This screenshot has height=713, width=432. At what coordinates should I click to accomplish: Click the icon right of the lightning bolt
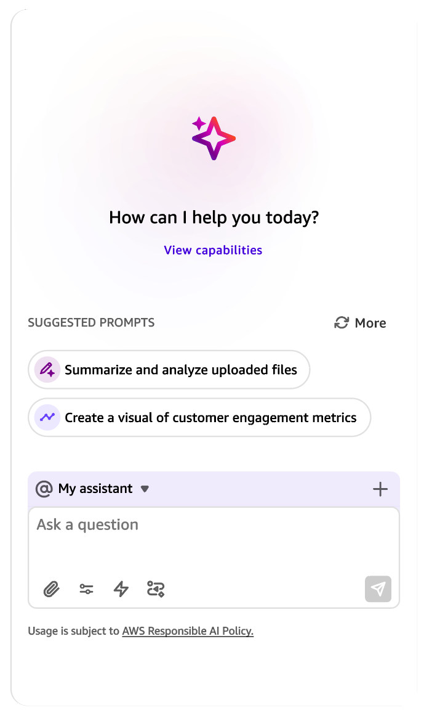[156, 589]
